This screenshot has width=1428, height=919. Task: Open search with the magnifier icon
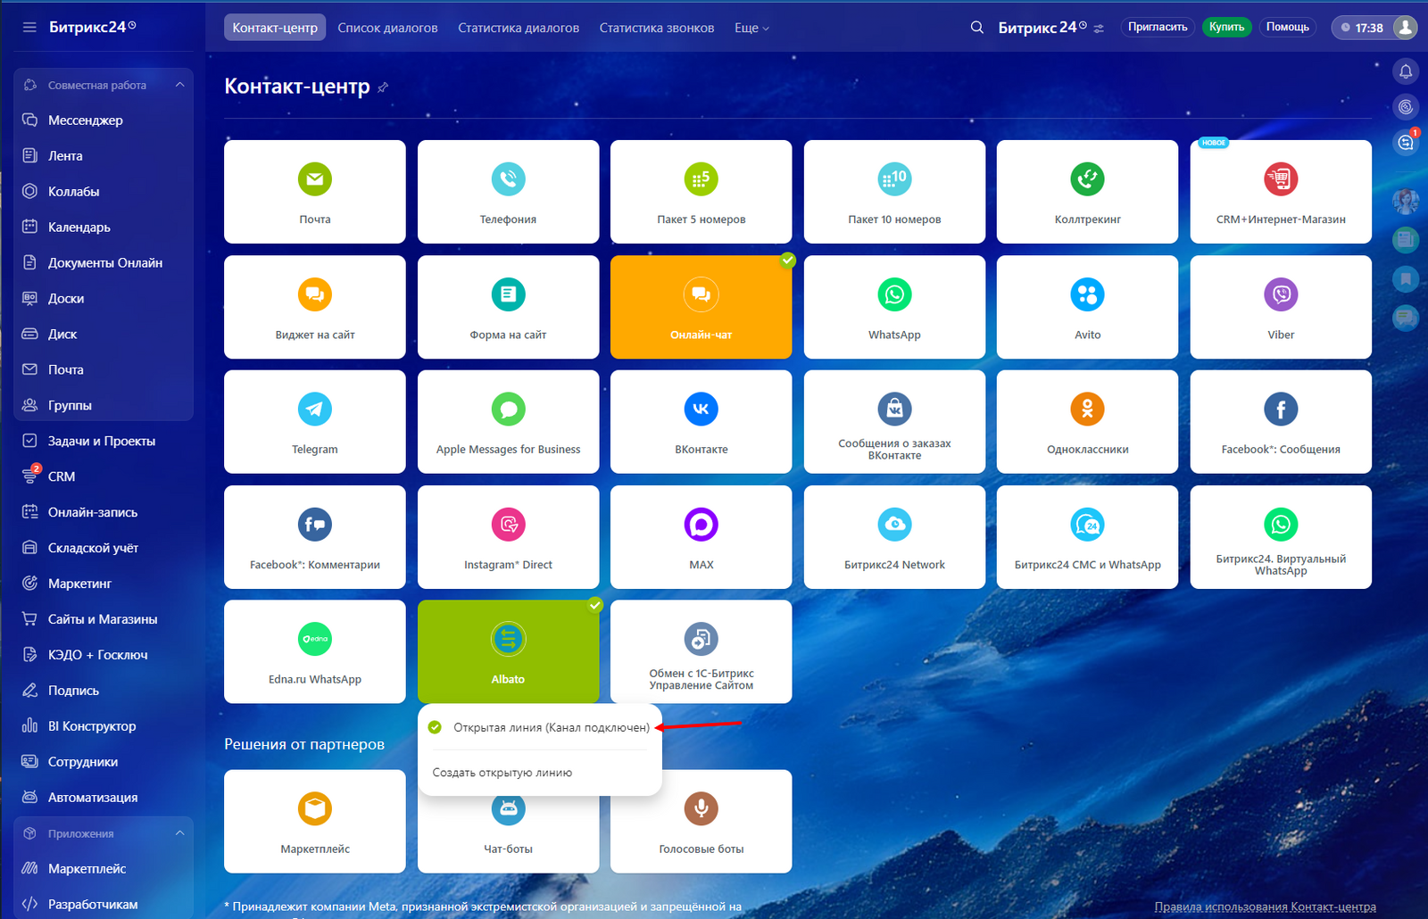point(976,28)
